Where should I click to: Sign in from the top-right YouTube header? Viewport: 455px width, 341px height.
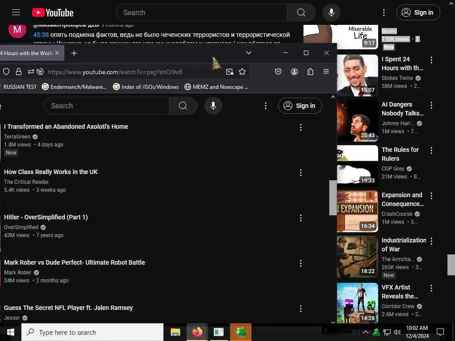(x=418, y=12)
